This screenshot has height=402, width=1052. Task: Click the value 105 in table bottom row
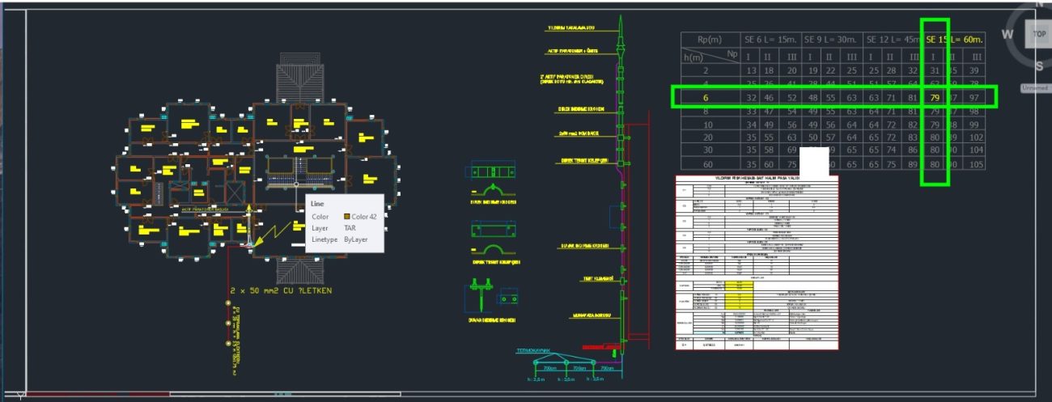click(977, 164)
